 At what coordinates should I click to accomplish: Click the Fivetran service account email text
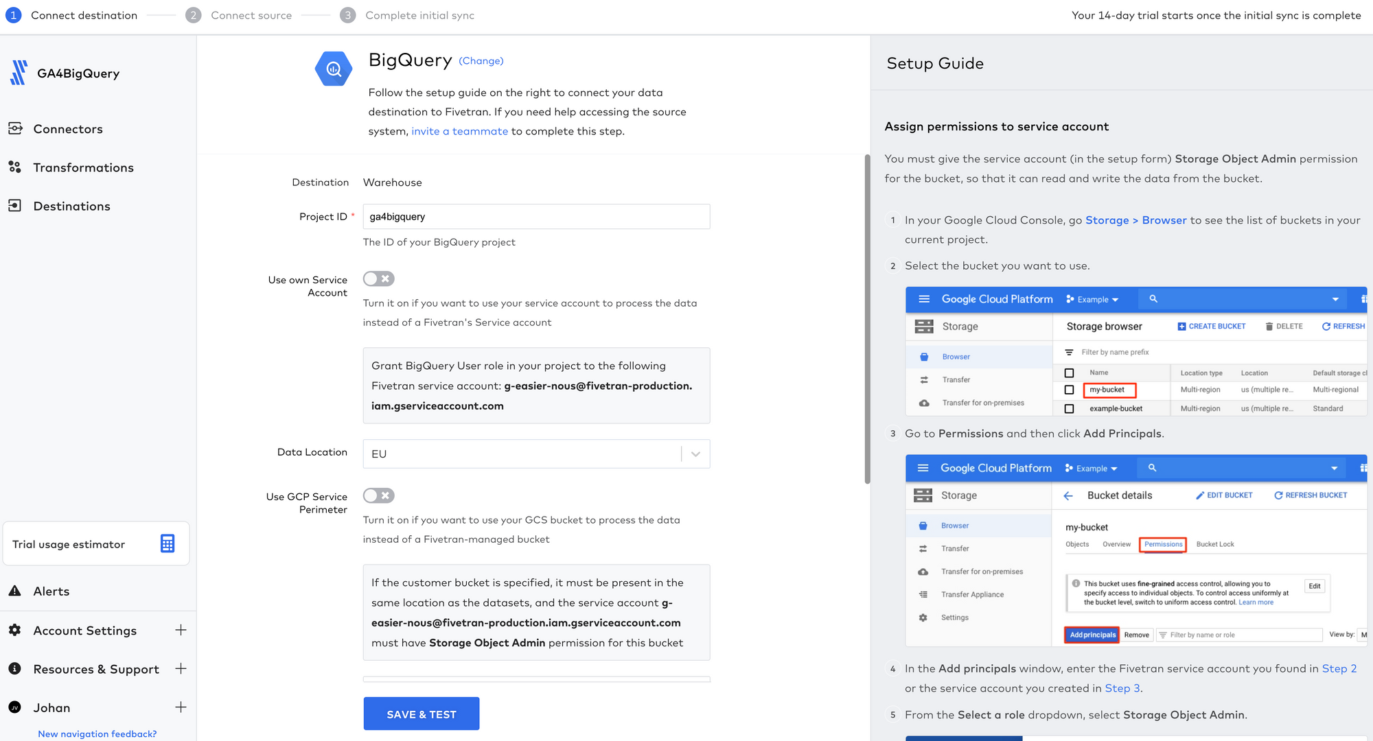tap(531, 396)
